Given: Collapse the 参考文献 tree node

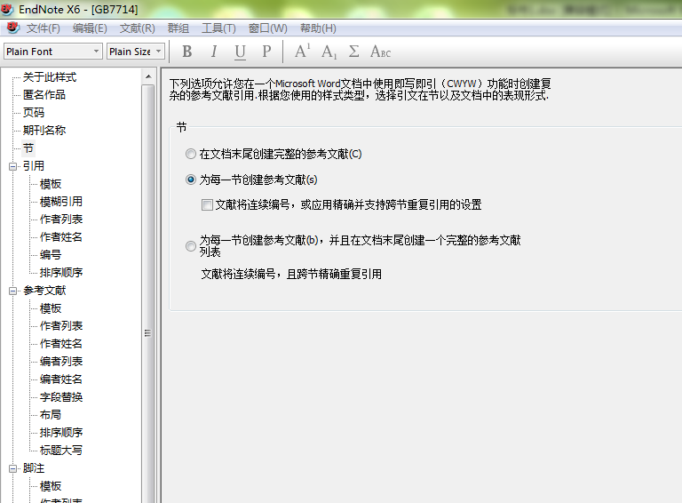Looking at the screenshot, I should pyautogui.click(x=13, y=291).
